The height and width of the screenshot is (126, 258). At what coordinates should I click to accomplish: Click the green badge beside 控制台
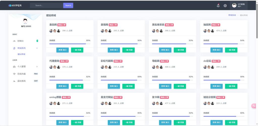coord(37,41)
